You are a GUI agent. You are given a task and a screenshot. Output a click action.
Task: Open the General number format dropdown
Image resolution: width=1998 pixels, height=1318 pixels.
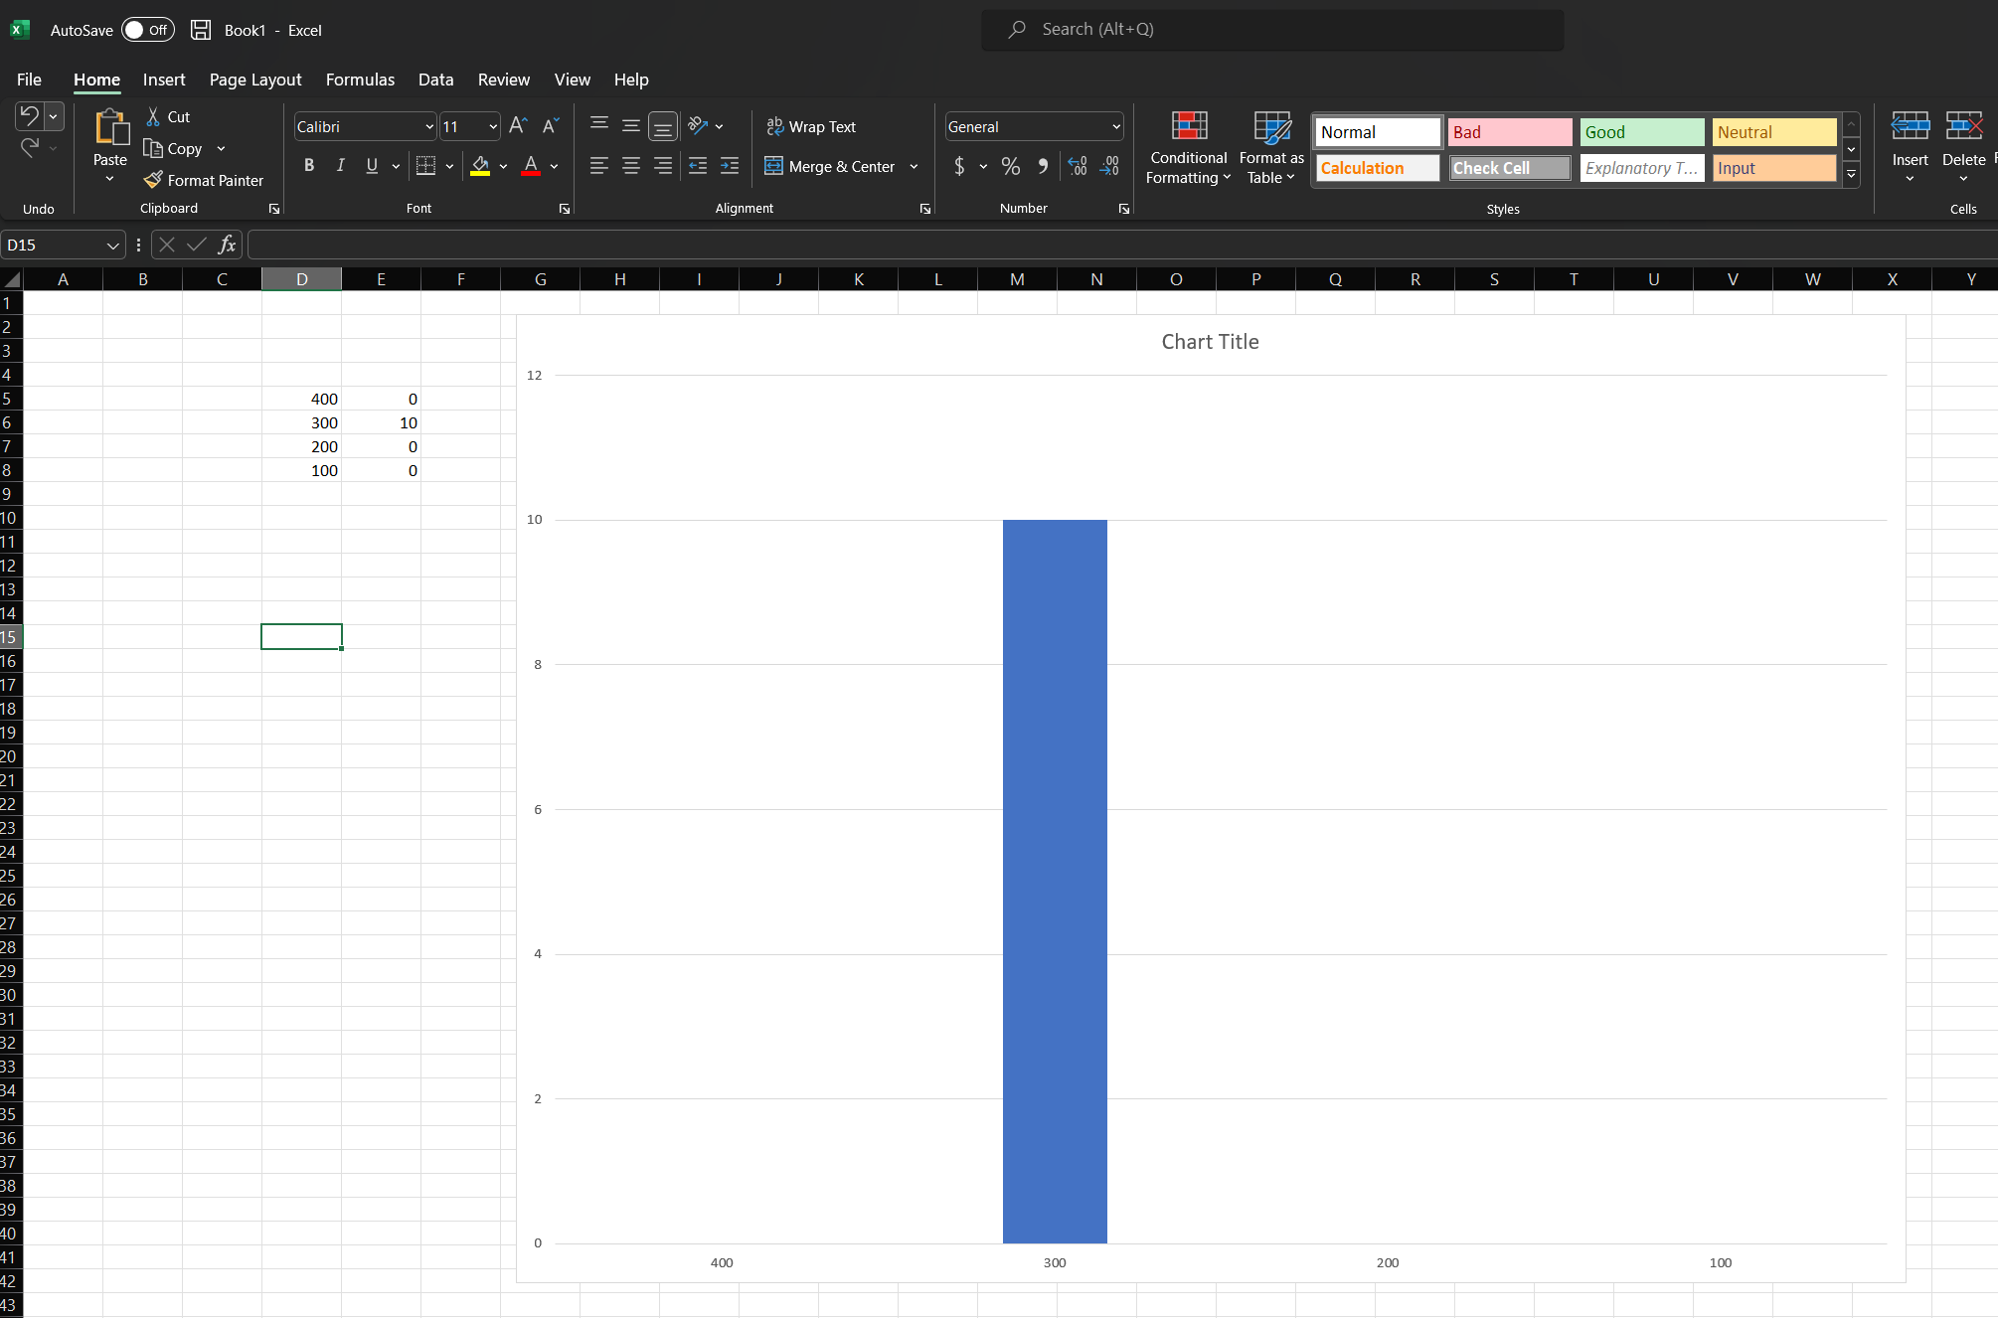(x=1116, y=126)
